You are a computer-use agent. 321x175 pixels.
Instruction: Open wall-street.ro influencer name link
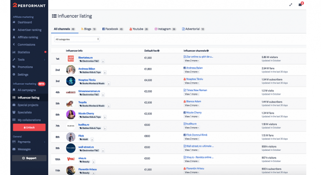(x=86, y=147)
